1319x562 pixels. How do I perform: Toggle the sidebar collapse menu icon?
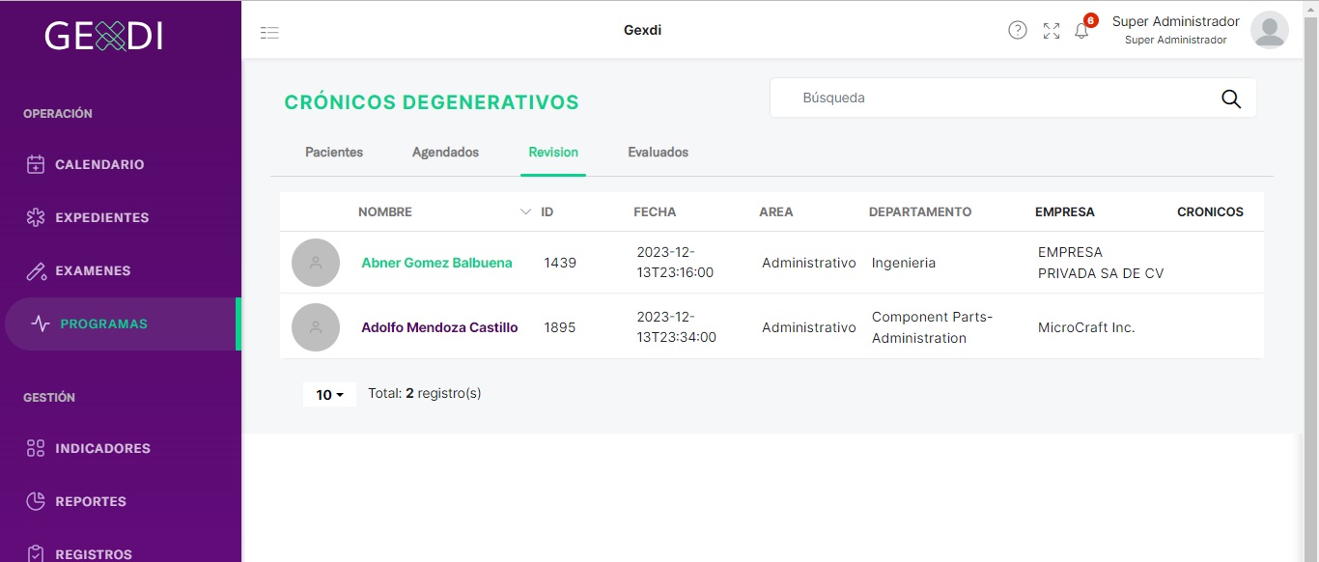coord(269,32)
